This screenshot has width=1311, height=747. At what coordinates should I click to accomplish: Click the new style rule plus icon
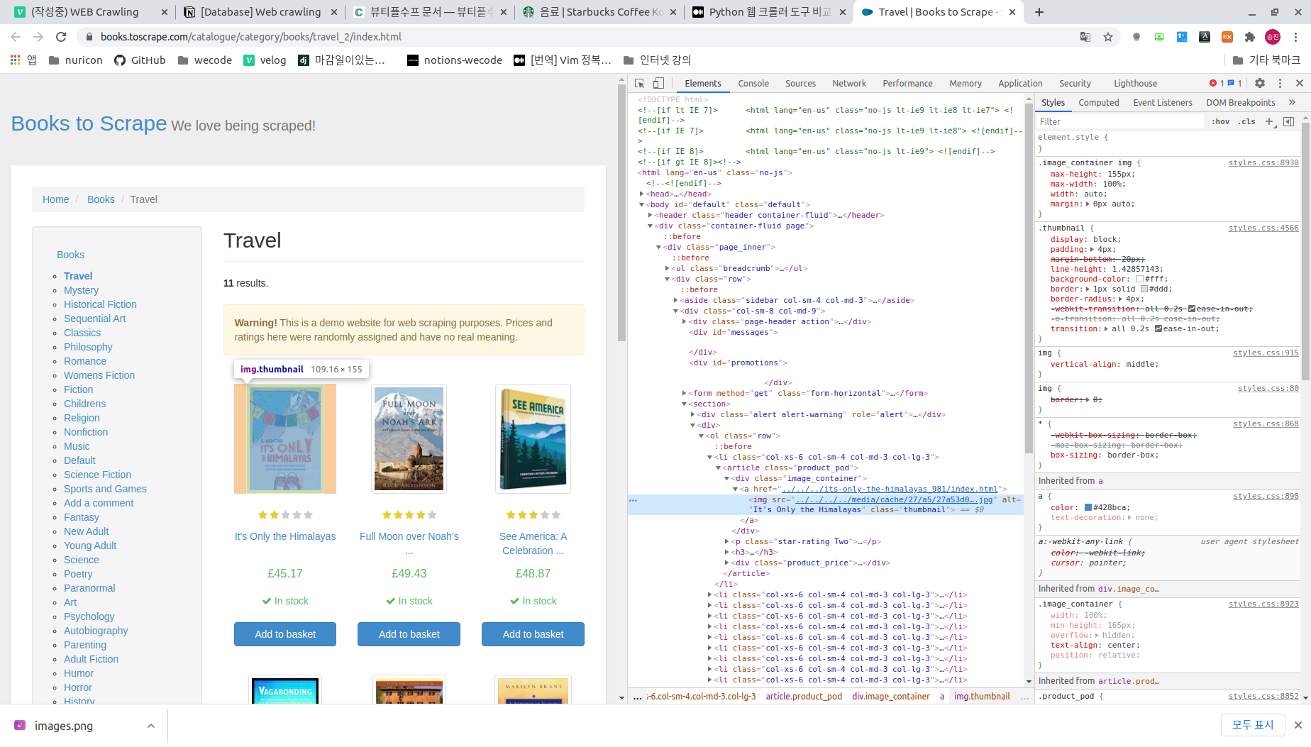point(1269,121)
